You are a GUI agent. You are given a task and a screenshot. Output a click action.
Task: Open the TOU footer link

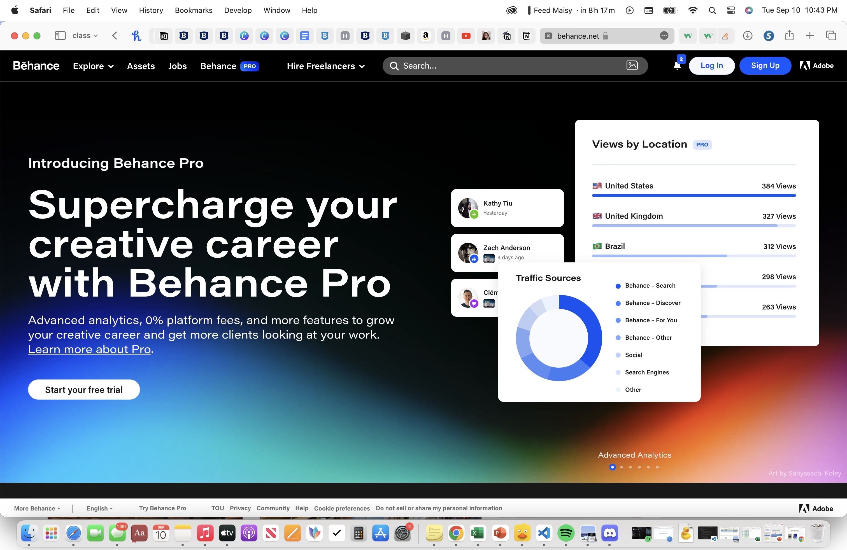pos(218,508)
